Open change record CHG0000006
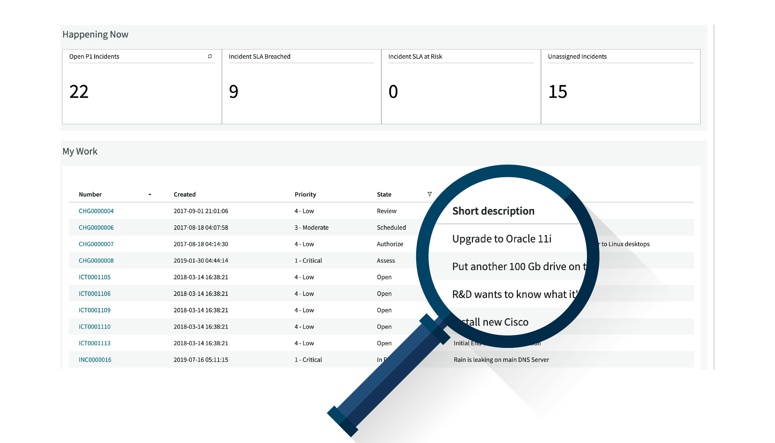The width and height of the screenshot is (775, 443). click(96, 227)
